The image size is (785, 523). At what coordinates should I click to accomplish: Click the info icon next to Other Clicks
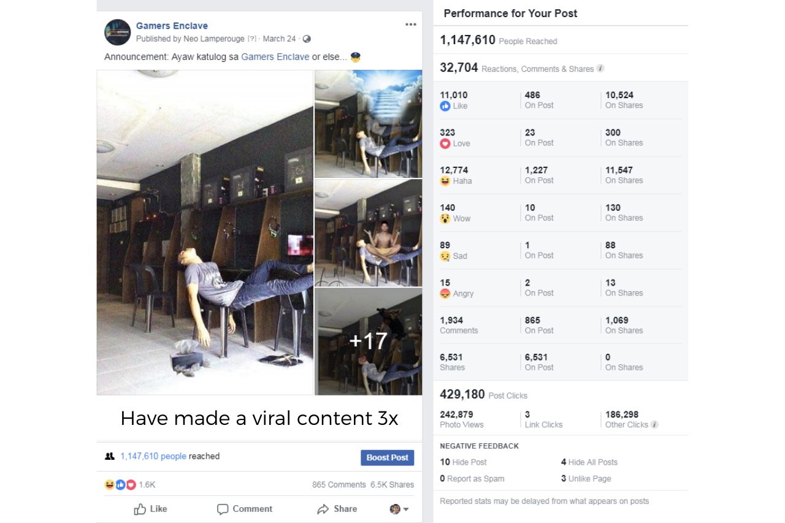[654, 424]
